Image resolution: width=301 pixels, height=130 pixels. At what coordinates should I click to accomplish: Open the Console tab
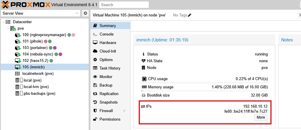(x=110, y=34)
